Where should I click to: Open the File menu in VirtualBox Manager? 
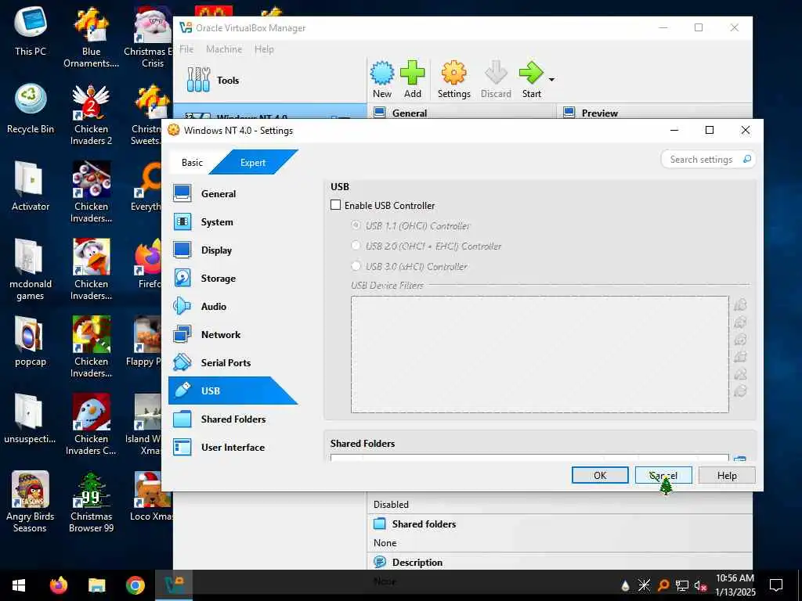[186, 49]
